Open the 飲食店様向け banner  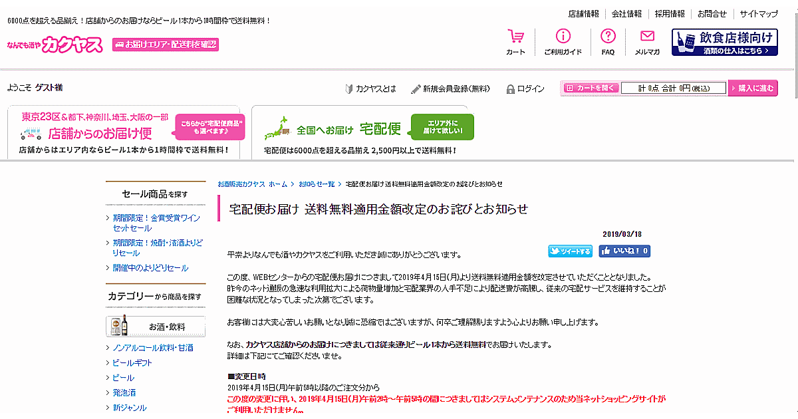724,42
